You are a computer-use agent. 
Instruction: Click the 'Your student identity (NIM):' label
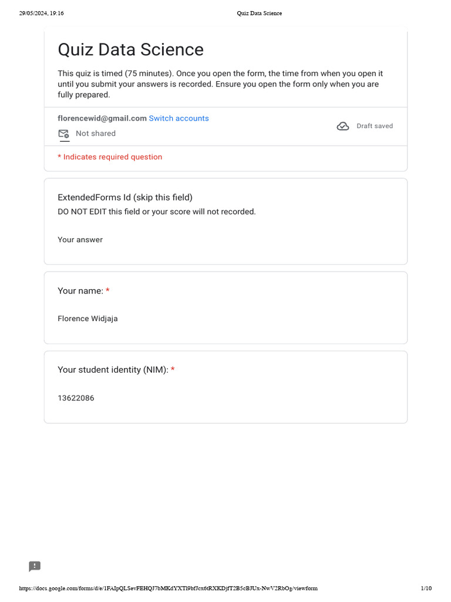(113, 370)
